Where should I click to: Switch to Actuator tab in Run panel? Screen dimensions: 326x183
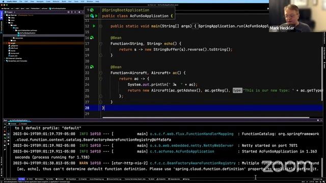click(23, 124)
